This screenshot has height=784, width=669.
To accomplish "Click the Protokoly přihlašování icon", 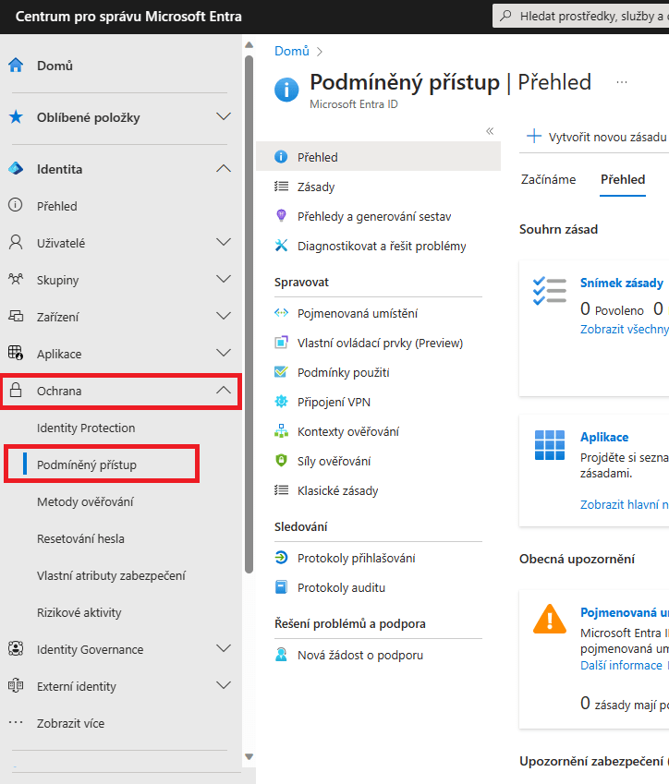I will click(282, 558).
